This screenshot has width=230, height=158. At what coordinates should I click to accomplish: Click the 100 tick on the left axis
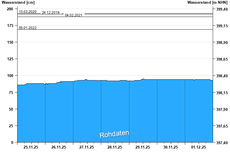click(x=10, y=76)
